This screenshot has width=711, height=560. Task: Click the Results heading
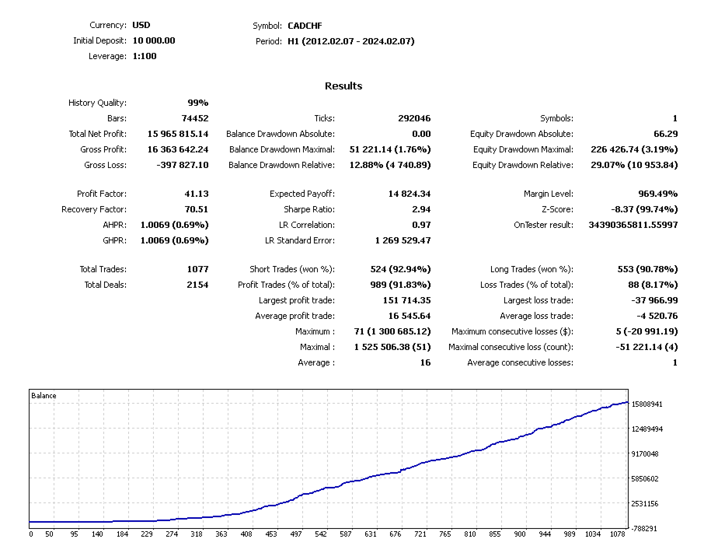click(x=343, y=86)
